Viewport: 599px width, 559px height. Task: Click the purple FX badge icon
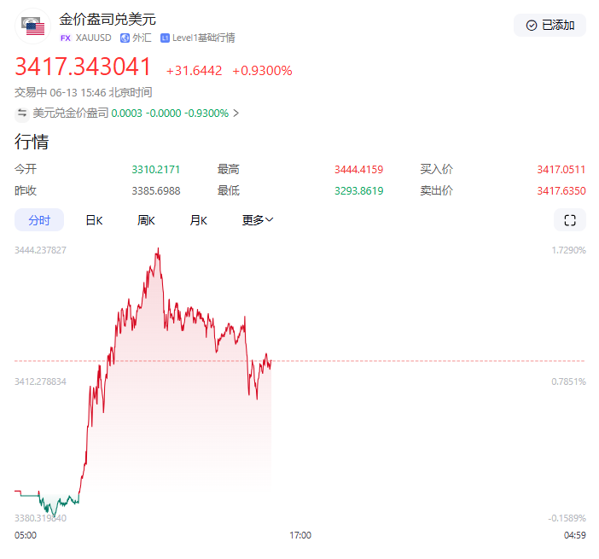coord(65,38)
